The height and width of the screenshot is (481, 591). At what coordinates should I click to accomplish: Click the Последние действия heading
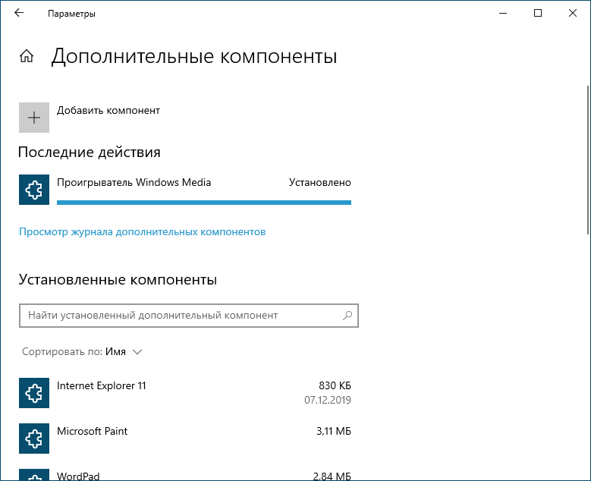[90, 152]
